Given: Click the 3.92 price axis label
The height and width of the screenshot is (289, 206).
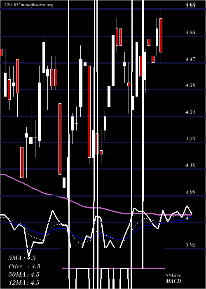Looking at the screenshot, I should [x=190, y=245].
